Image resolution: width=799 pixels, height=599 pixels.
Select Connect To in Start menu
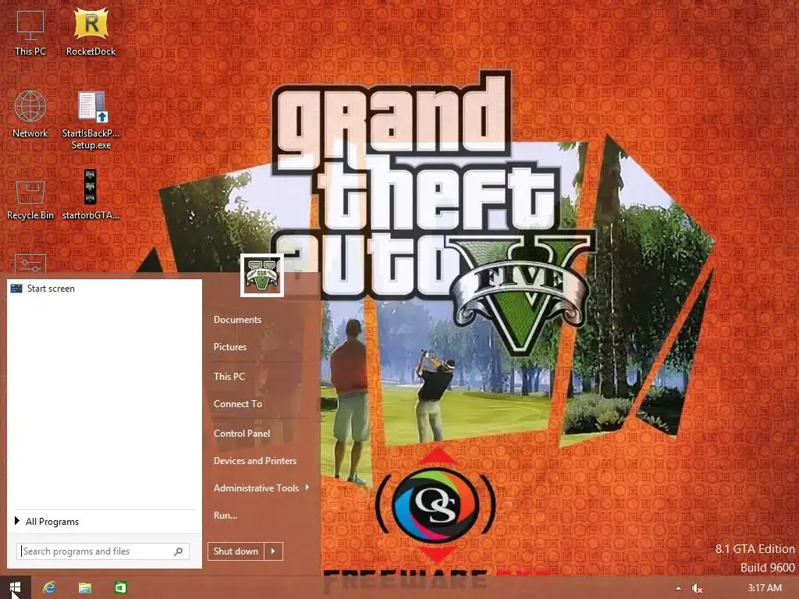point(238,404)
